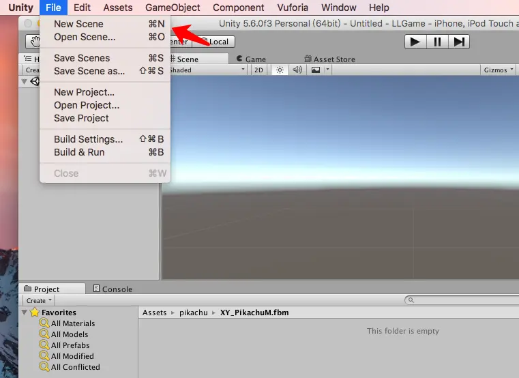Choose Save Scene as... menu item
This screenshot has height=378, width=519.
click(x=105, y=71)
